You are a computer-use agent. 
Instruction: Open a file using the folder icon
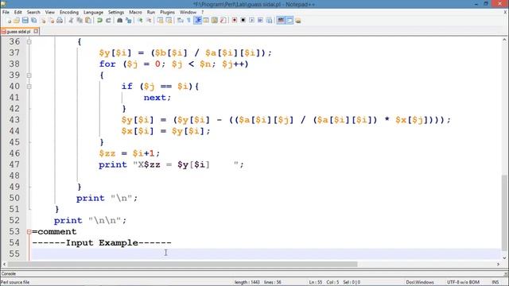click(17, 21)
